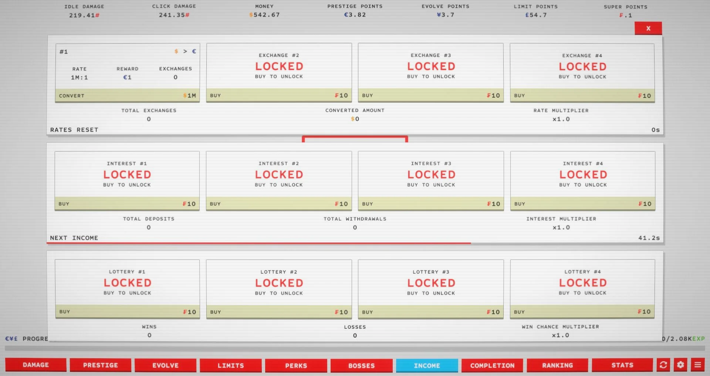Click the EXP progress bar
Viewport: 710px width, 376px height.
point(355,348)
